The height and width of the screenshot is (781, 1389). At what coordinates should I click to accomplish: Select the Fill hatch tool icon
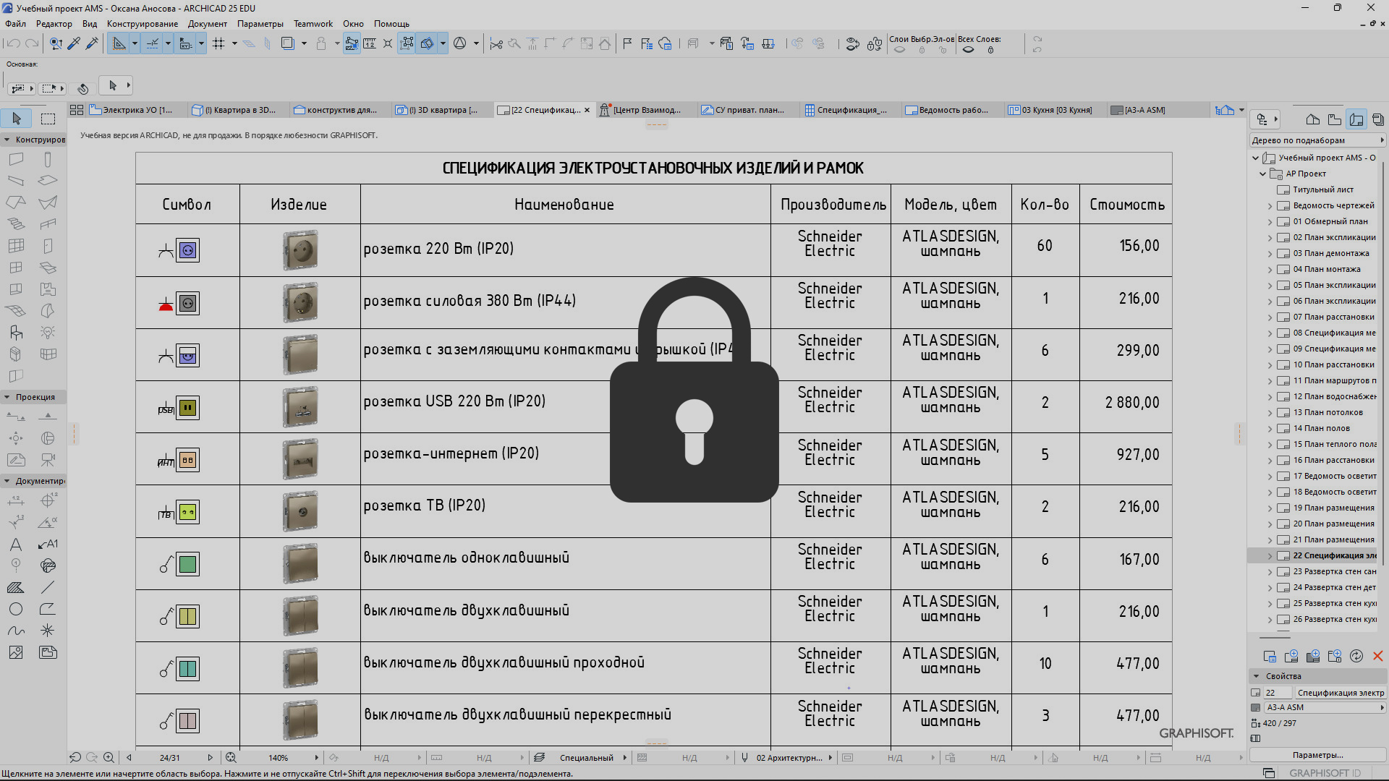pyautogui.click(x=16, y=587)
